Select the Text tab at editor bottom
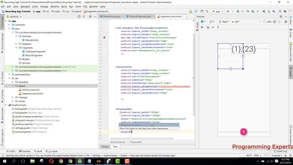This screenshot has width=293, height=165. pos(115,147)
